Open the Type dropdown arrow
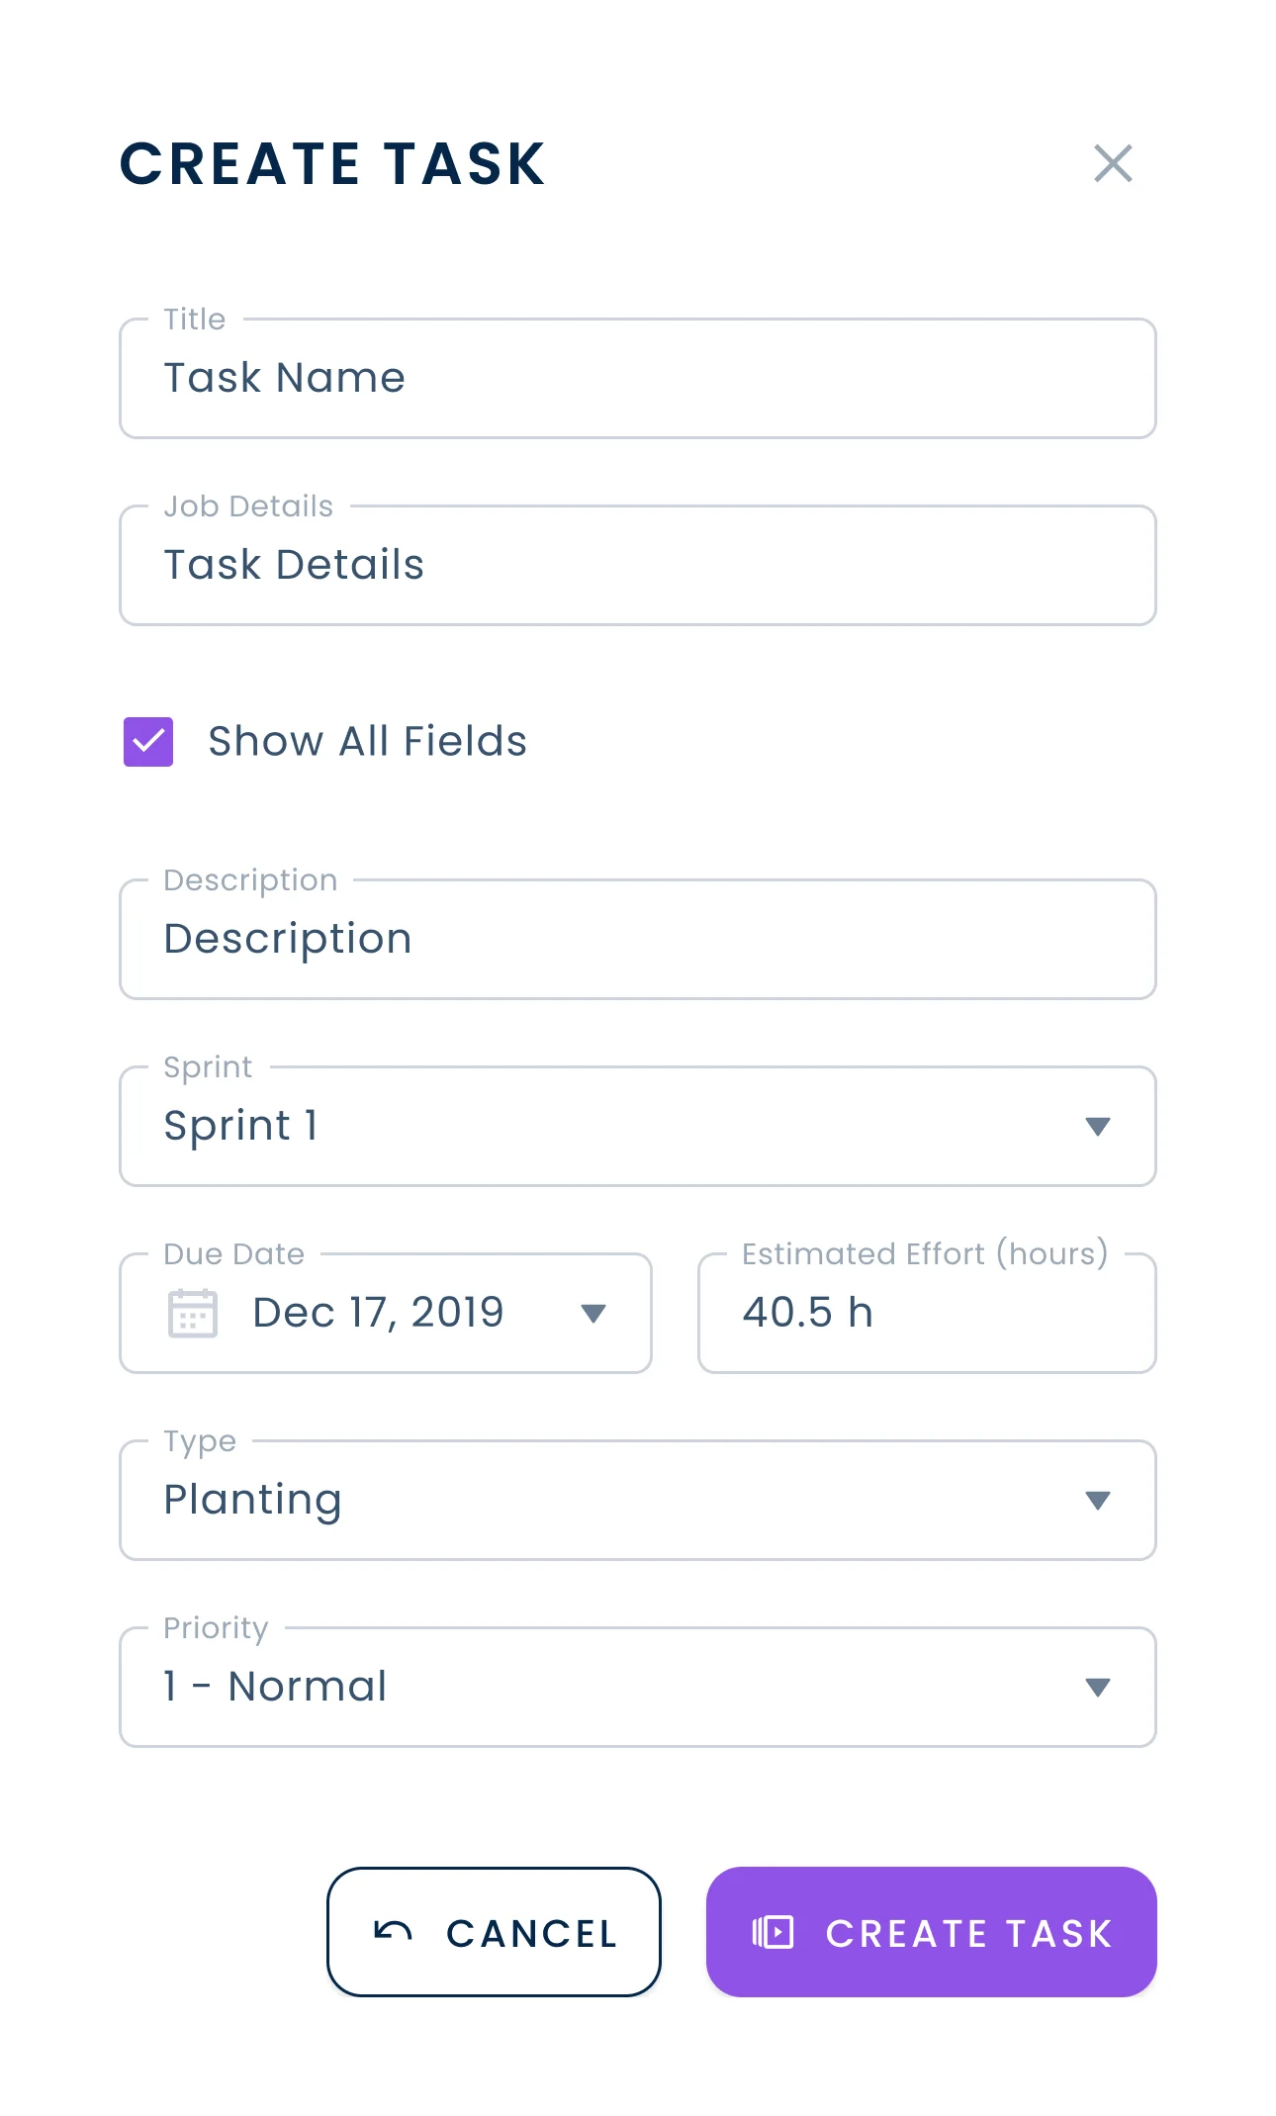 coord(1097,1500)
